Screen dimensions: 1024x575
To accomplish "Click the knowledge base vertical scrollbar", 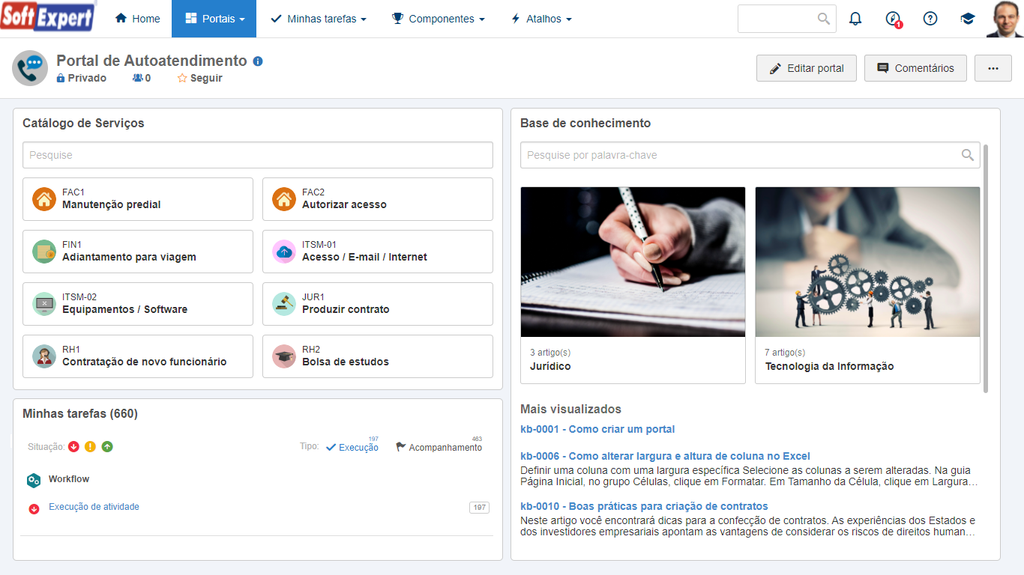I will click(987, 268).
